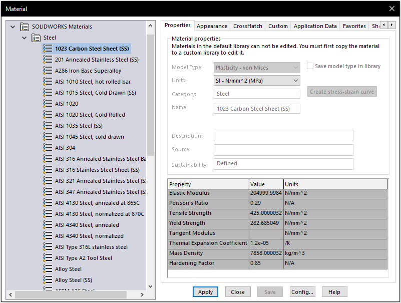The width and height of the screenshot is (401, 303).
Task: Click icon beside AISI 347 Annealed Stainless Steel
Action: pos(48,192)
